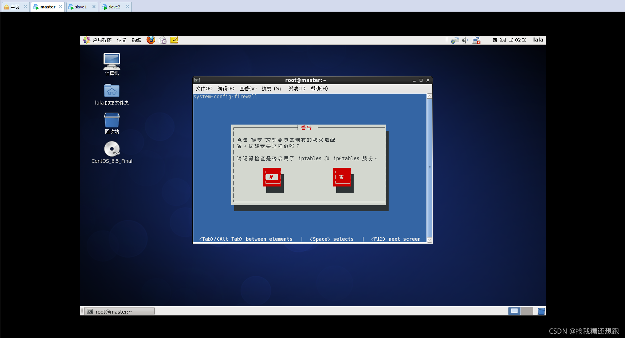The height and width of the screenshot is (338, 625).
Task: Click the terminal window menu icon
Action: [197, 80]
